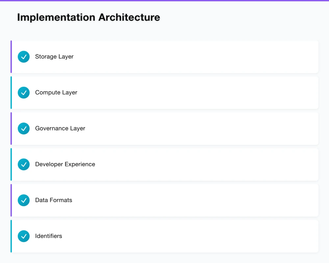Click the "Storage Layer" text label
Screen dimensions: 329x263
(54, 57)
